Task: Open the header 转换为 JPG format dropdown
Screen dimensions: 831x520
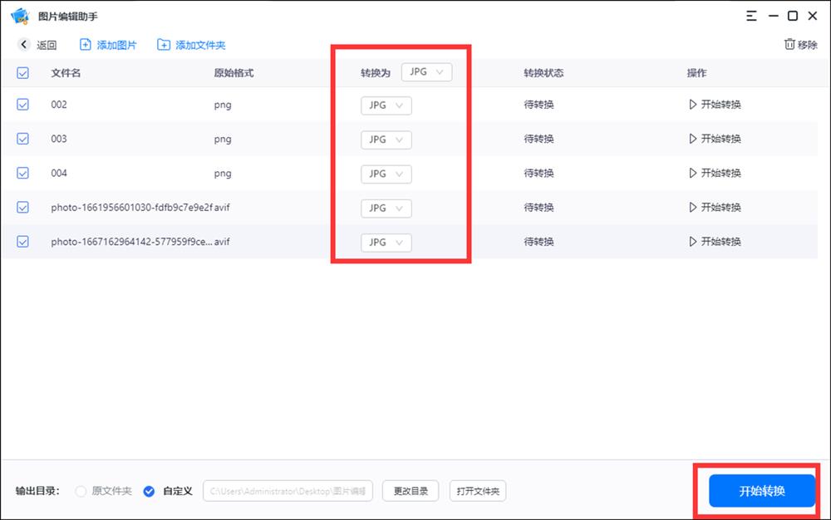Action: tap(426, 72)
